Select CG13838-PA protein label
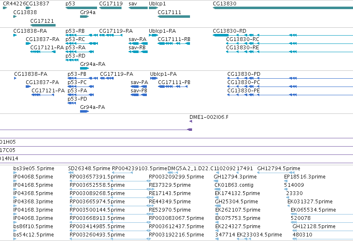The height and width of the screenshot is (241, 353). coord(31,74)
